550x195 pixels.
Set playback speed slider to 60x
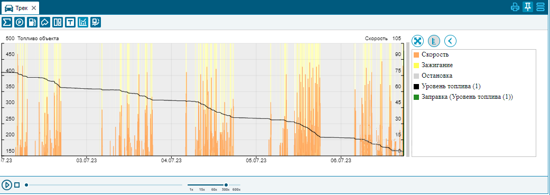(x=213, y=185)
